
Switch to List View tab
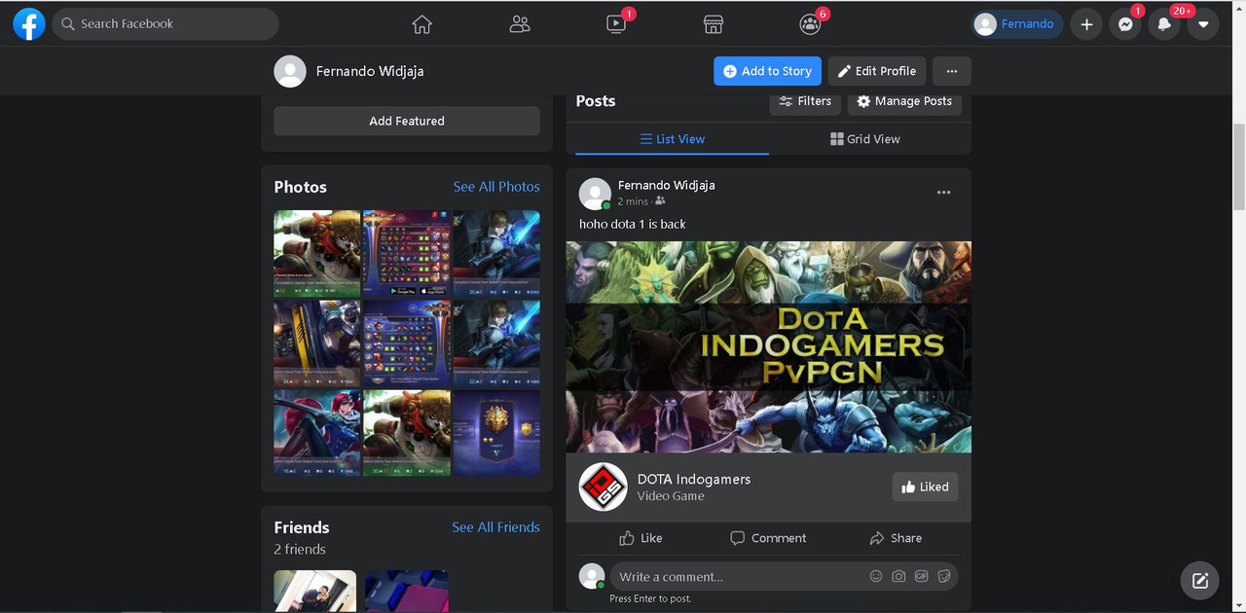672,139
